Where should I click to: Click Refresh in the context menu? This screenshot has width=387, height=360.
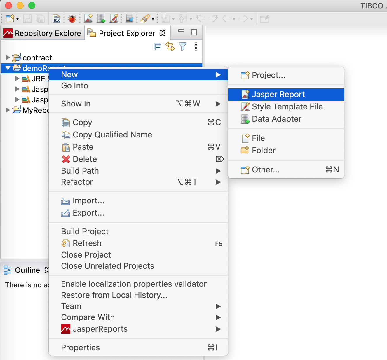pyautogui.click(x=87, y=243)
